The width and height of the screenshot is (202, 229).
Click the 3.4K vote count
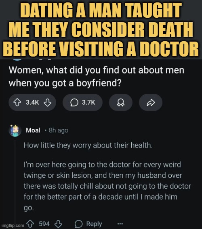(32, 102)
